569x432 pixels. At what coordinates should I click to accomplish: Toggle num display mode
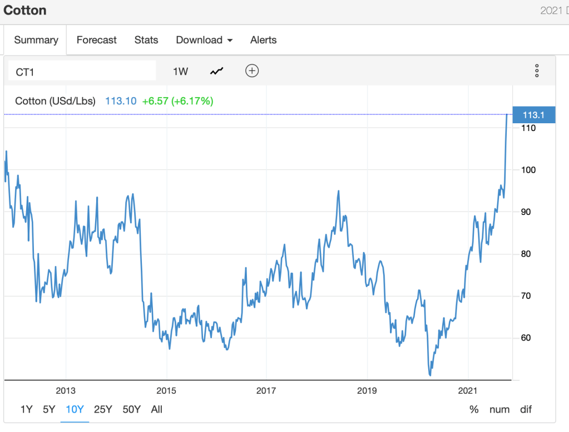point(499,409)
